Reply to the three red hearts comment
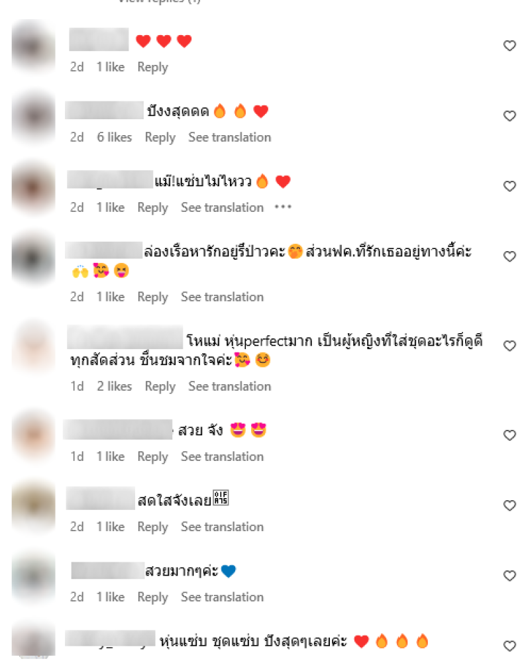530x661 pixels. (x=152, y=68)
